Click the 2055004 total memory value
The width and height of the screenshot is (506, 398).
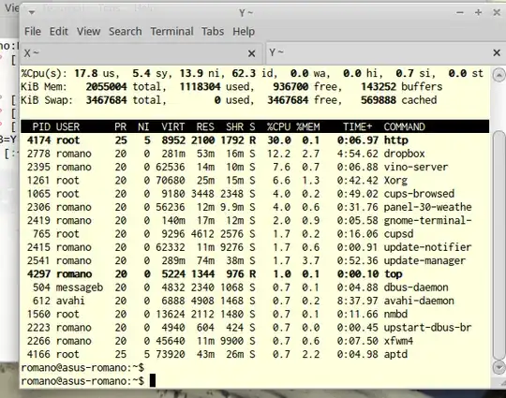[106, 87]
